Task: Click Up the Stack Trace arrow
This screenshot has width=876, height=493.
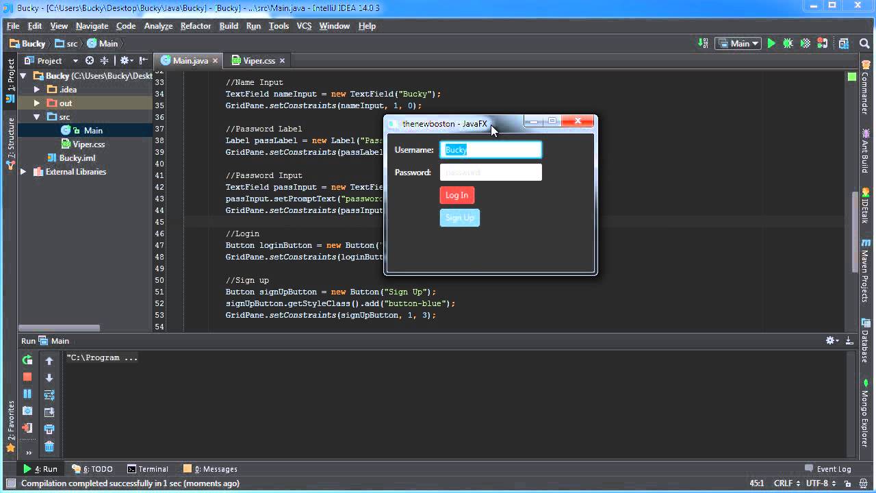Action: click(49, 361)
